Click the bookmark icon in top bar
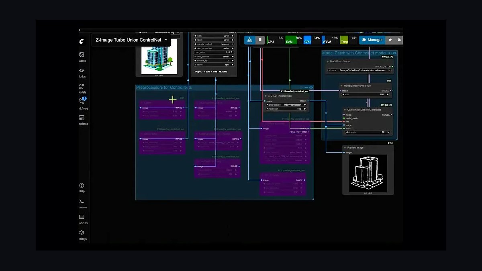The image size is (482, 271). click(260, 40)
